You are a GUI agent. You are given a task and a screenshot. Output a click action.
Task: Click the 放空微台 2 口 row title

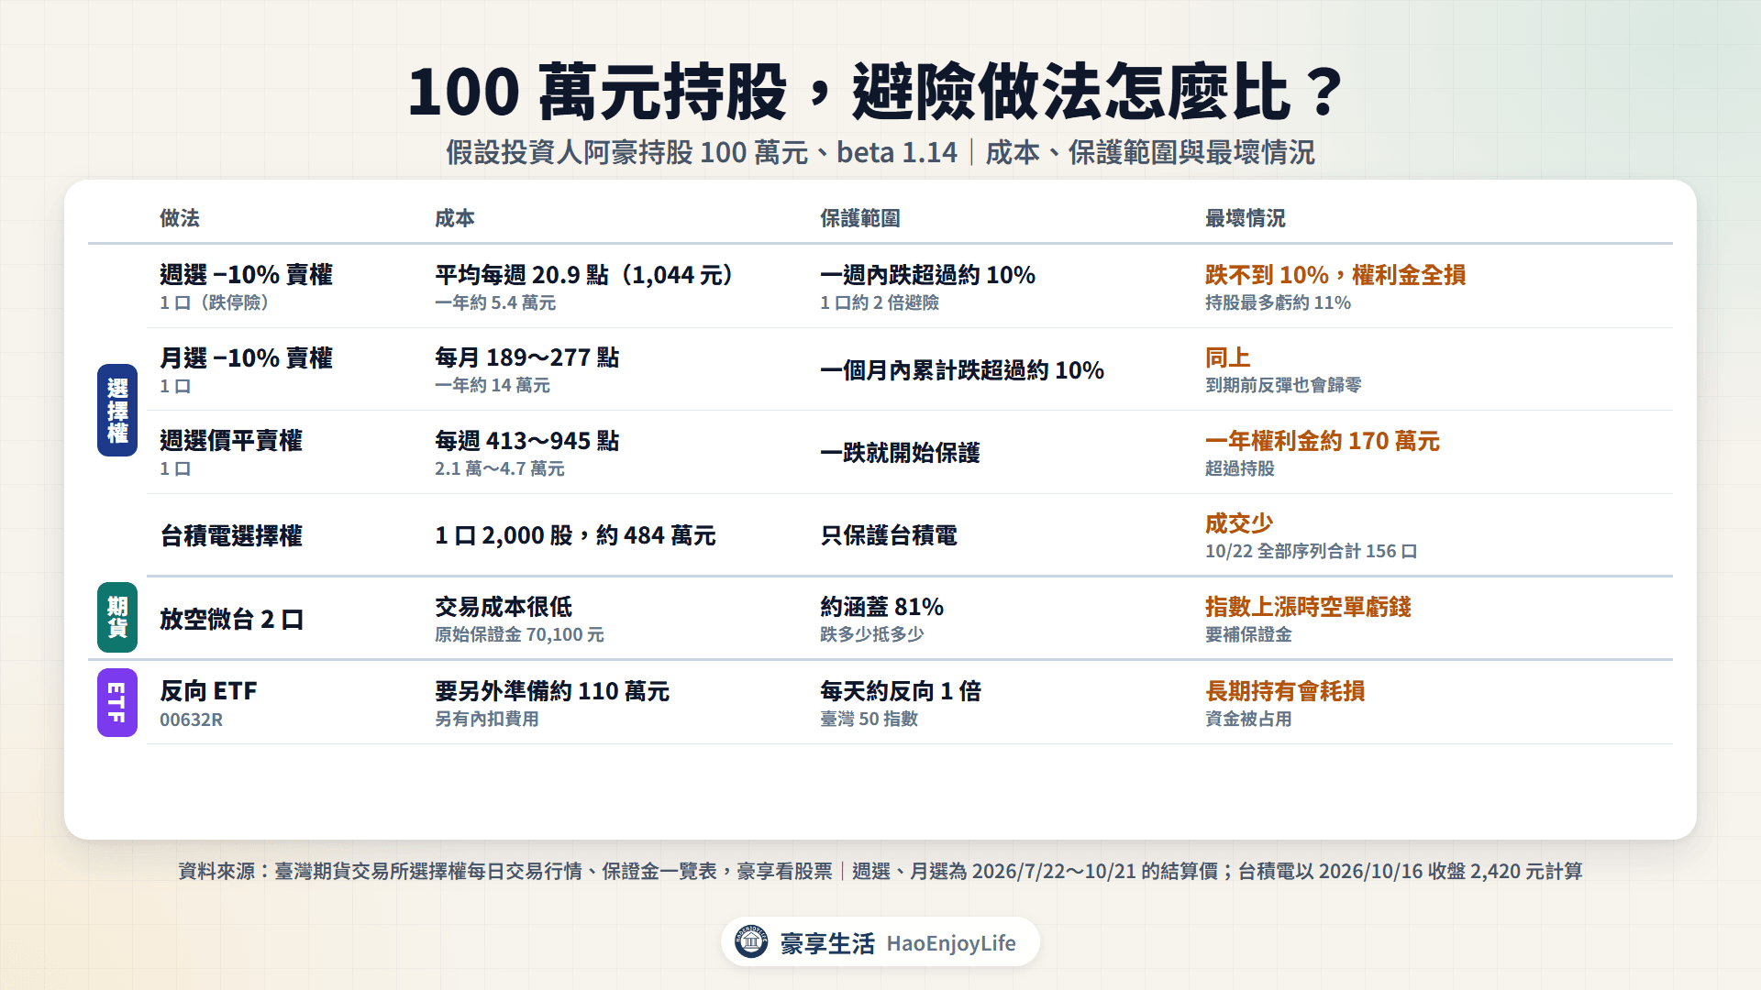pyautogui.click(x=231, y=620)
